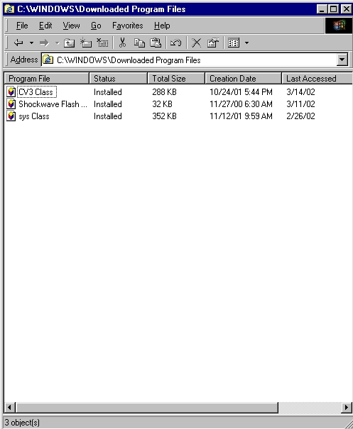Click the Copy toolbar icon

point(139,43)
